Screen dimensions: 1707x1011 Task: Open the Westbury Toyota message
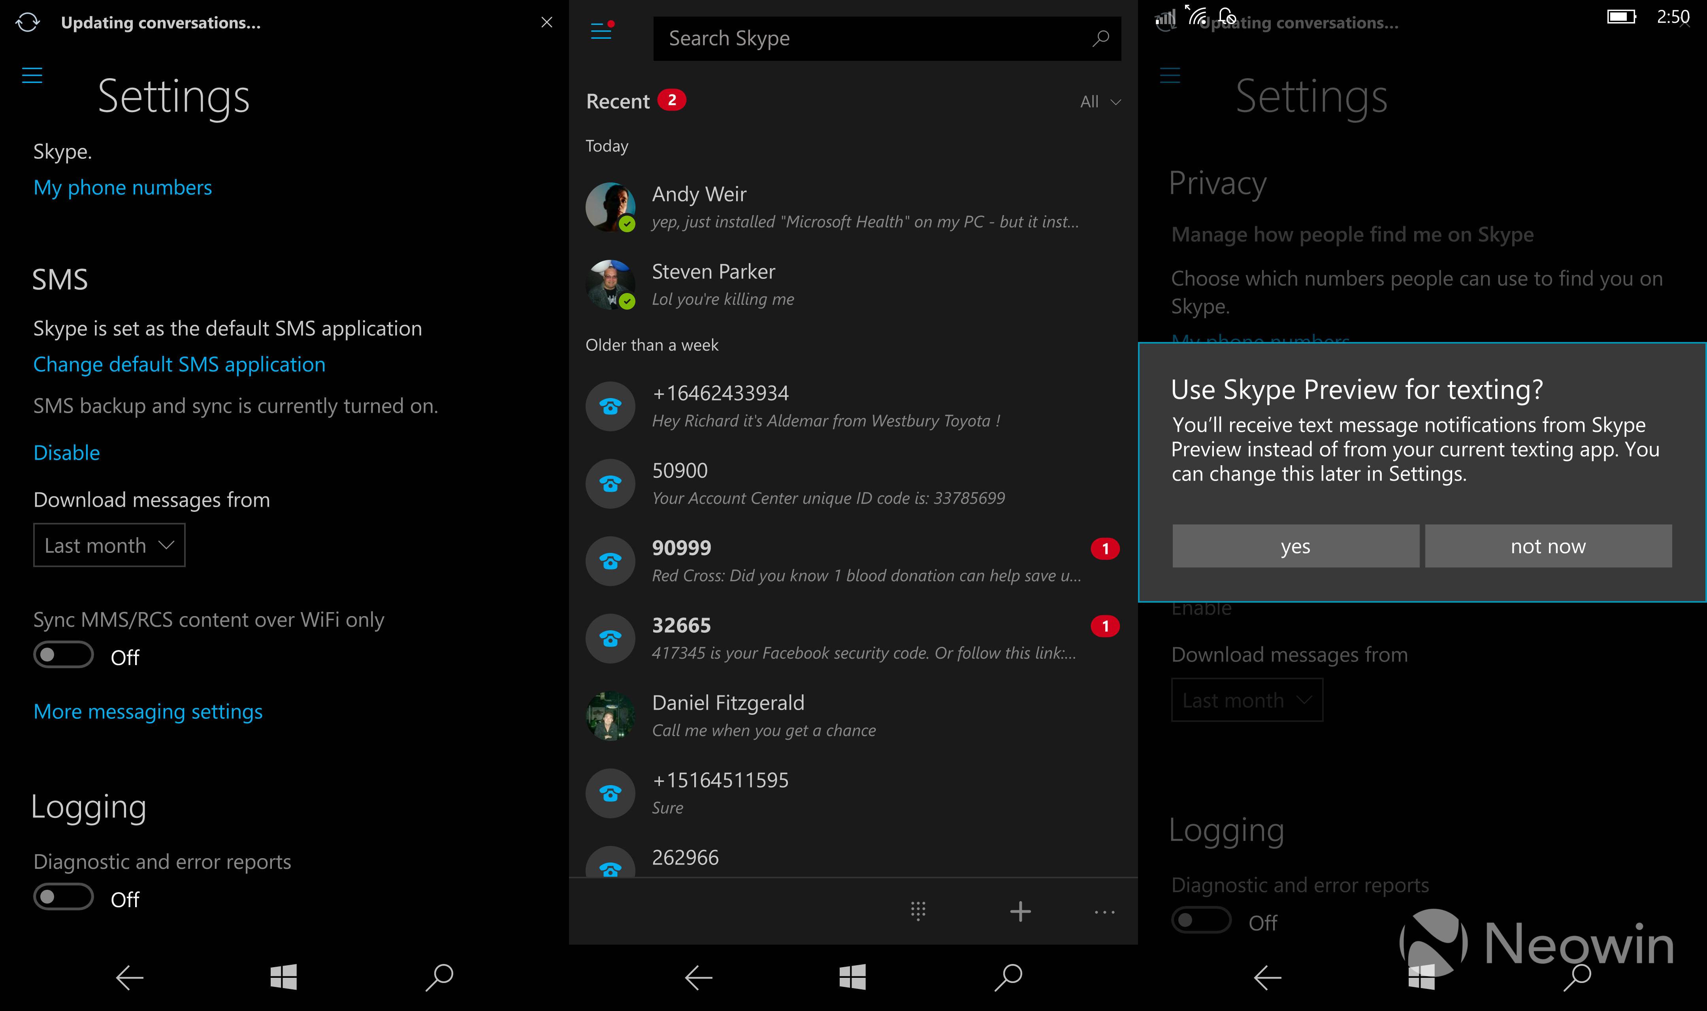(x=853, y=406)
